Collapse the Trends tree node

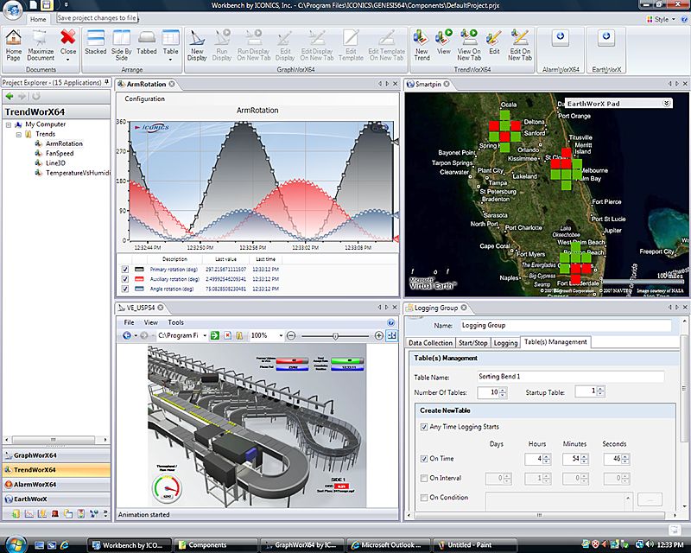tap(18, 135)
